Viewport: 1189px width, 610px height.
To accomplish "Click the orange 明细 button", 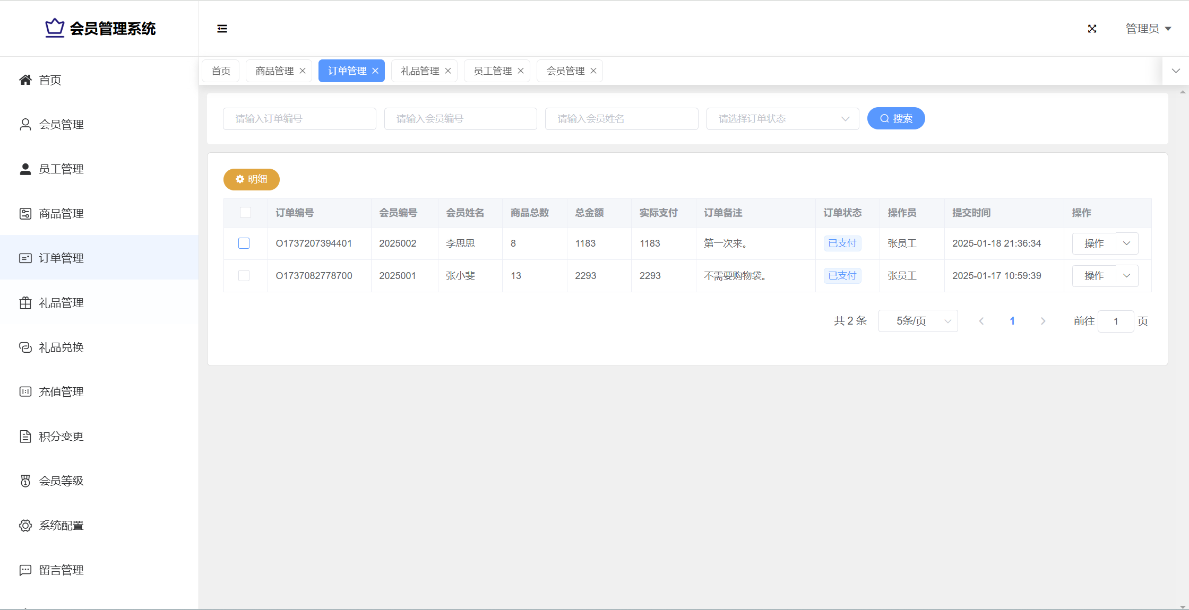I will pos(251,179).
